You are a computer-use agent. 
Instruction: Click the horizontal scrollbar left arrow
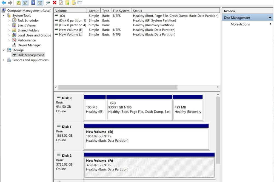[56, 87]
